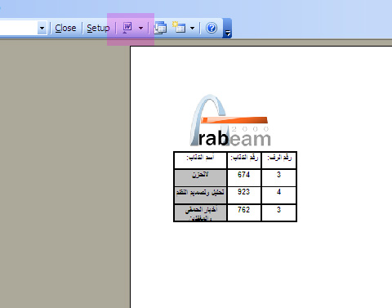Click the cell showing 923

coord(244,195)
